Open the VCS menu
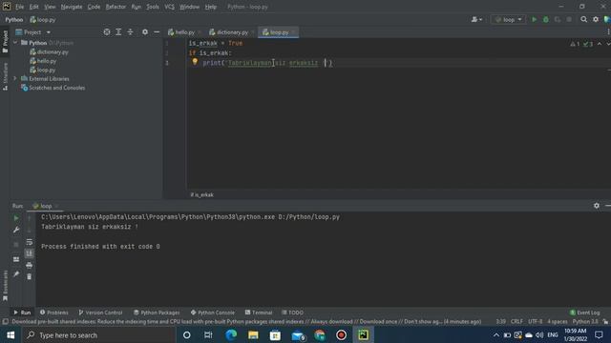Viewport: 611px width, 343px height. pos(170,7)
